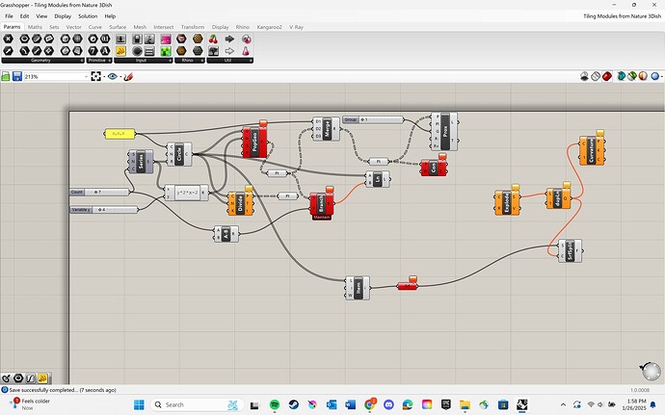Pick the yellow Panel icon in Input
665x415 pixels.
pyautogui.click(x=120, y=51)
